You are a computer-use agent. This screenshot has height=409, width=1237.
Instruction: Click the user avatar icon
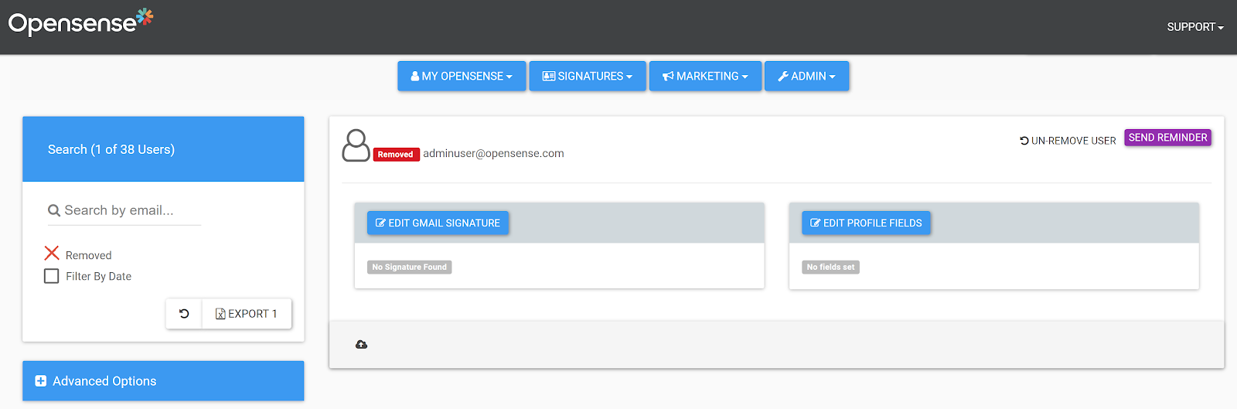(356, 145)
